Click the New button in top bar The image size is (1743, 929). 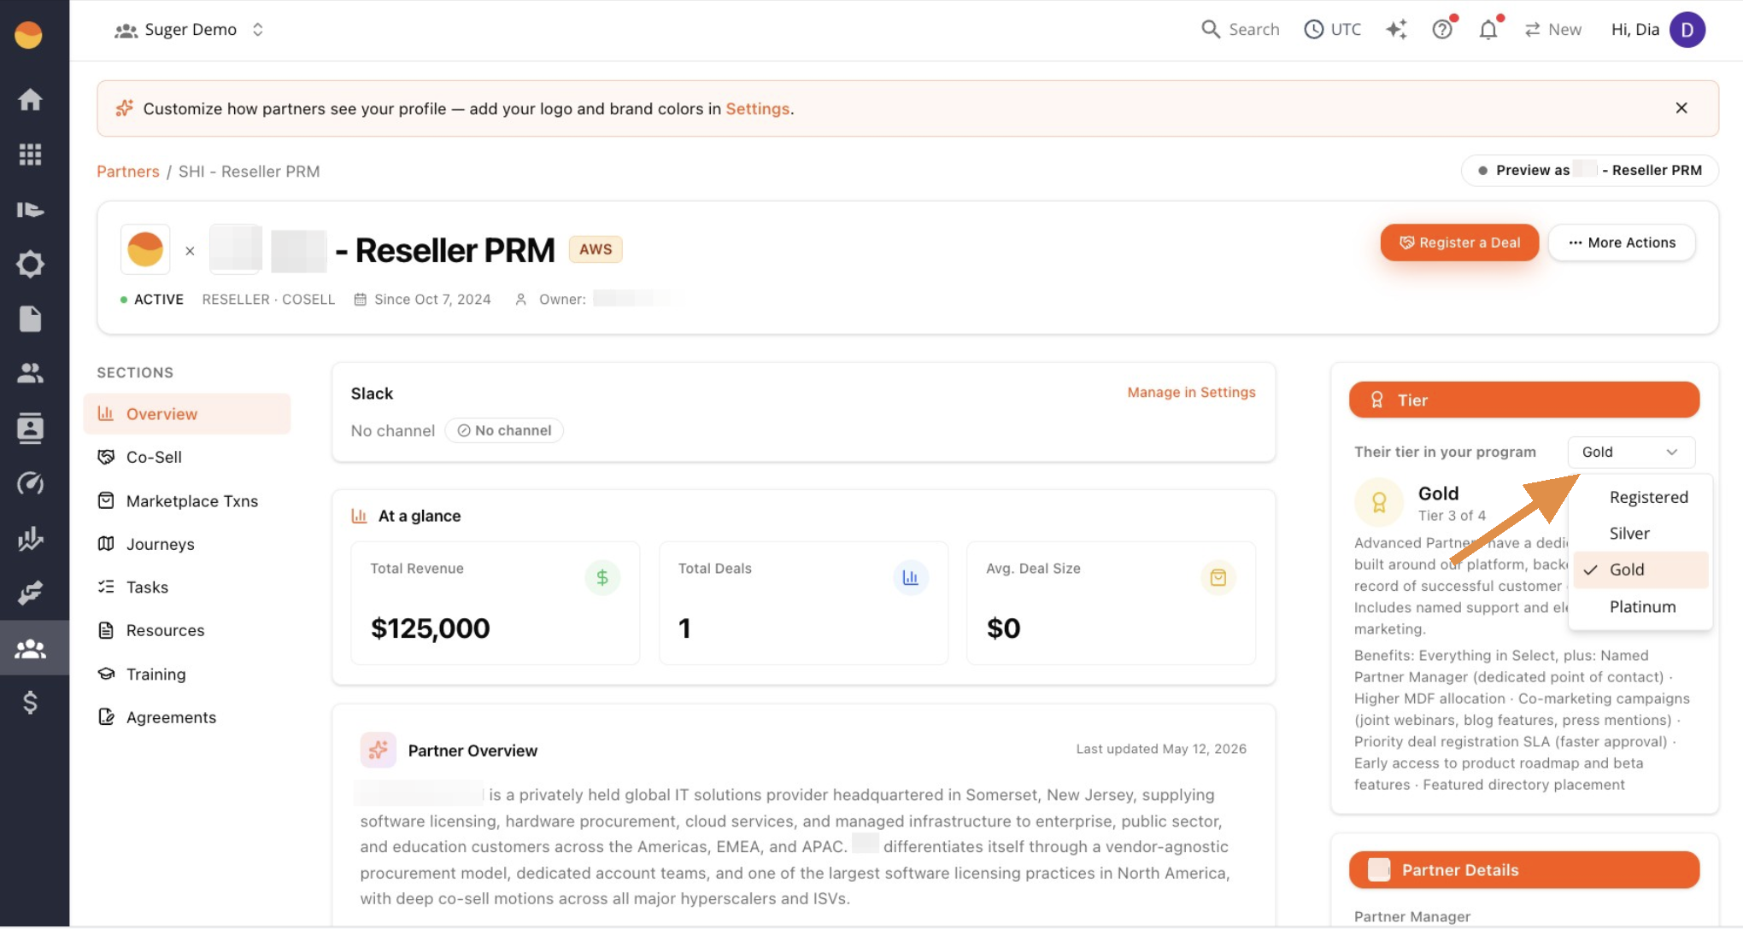coord(1552,30)
